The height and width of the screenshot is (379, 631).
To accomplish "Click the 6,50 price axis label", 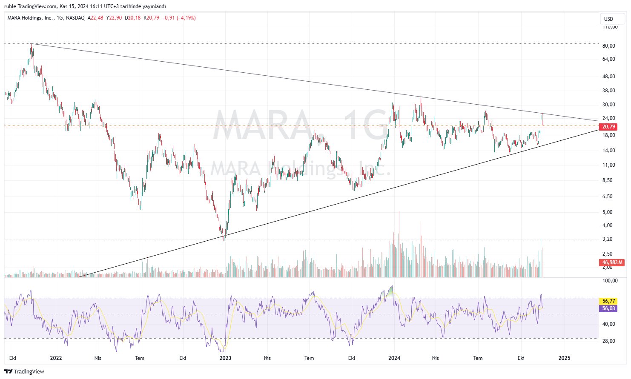I will (x=608, y=197).
